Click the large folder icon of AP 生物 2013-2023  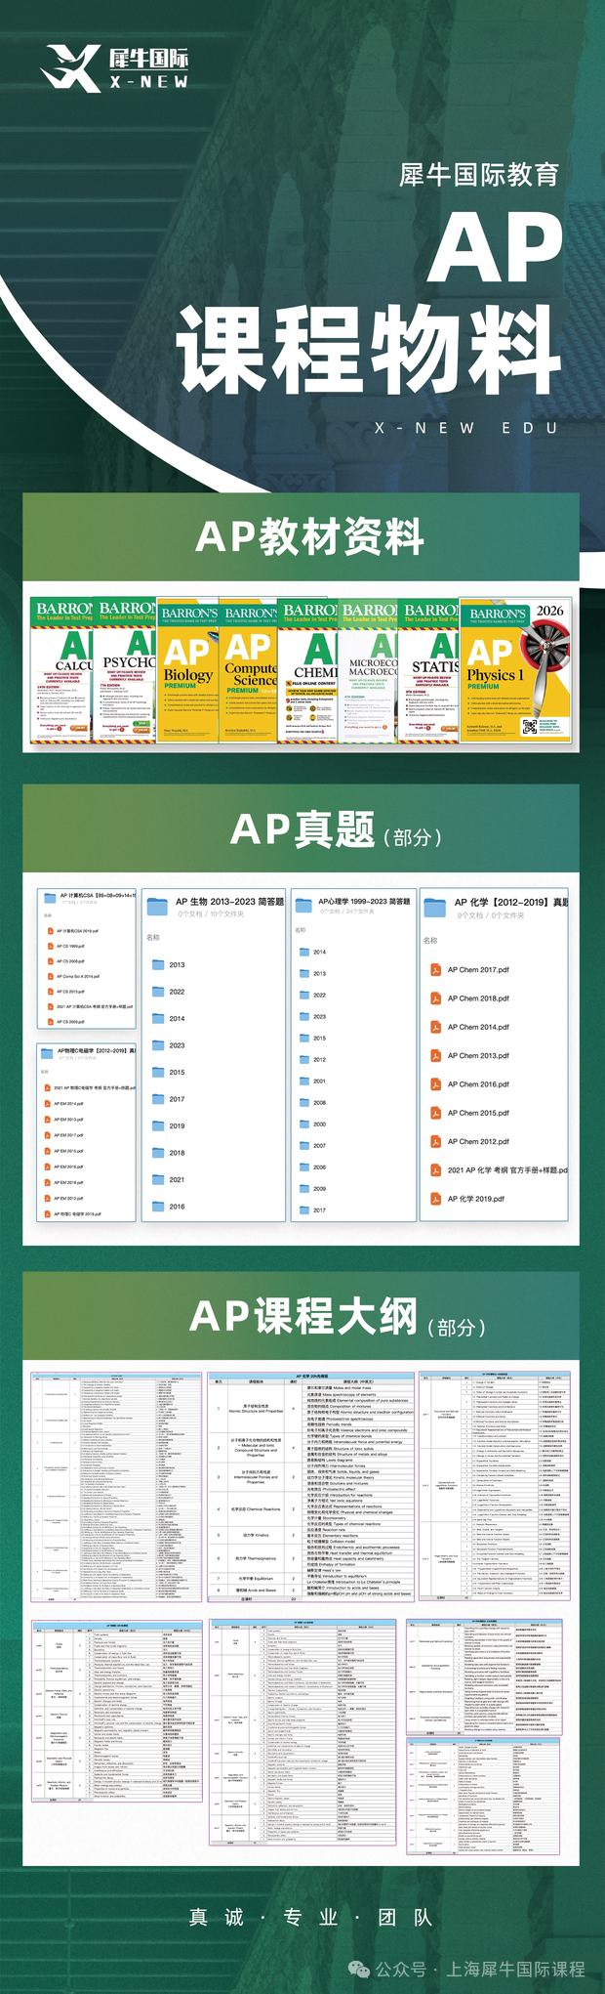tap(158, 908)
